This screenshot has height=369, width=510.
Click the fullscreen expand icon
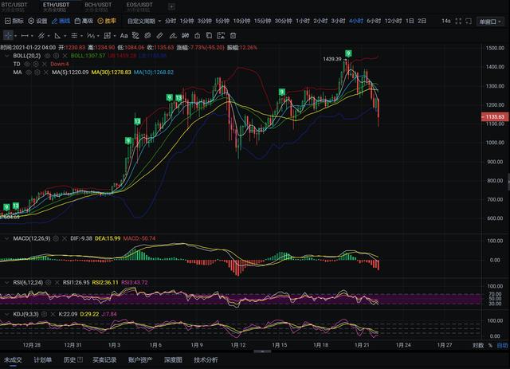point(458,22)
